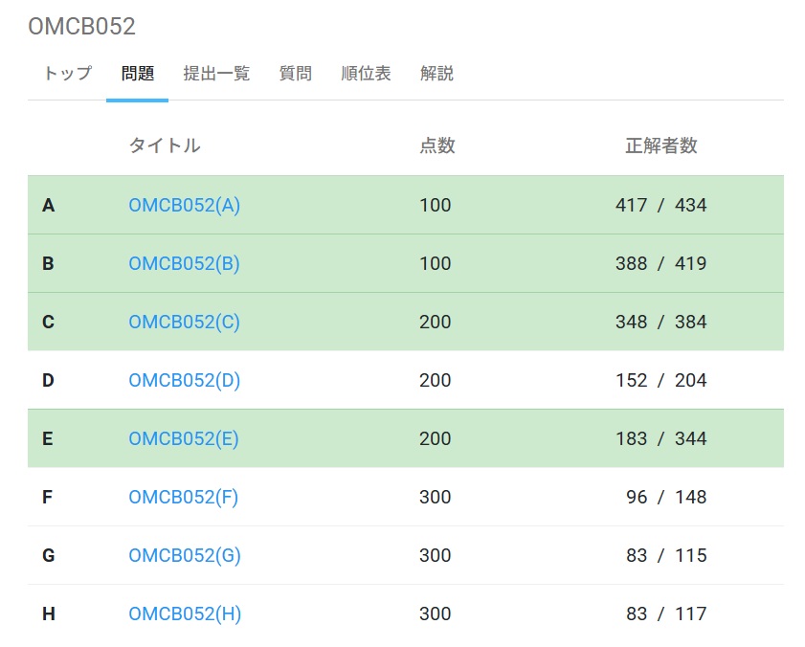This screenshot has height=647, width=805.
Task: Open problem OMCB052(B)
Action: pos(184,263)
